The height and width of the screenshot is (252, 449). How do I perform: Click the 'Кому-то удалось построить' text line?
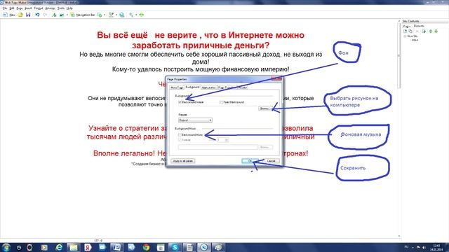(201, 69)
